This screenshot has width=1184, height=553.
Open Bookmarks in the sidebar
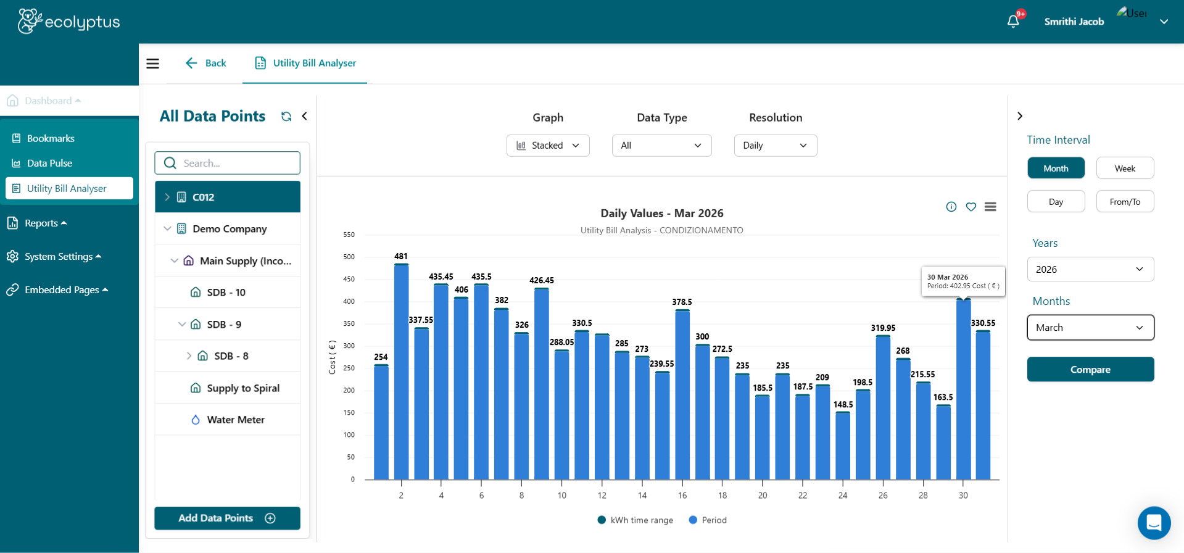point(51,138)
